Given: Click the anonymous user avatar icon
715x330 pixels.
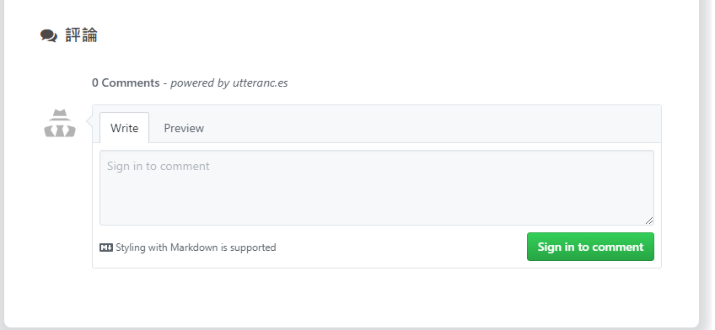Looking at the screenshot, I should (60, 123).
